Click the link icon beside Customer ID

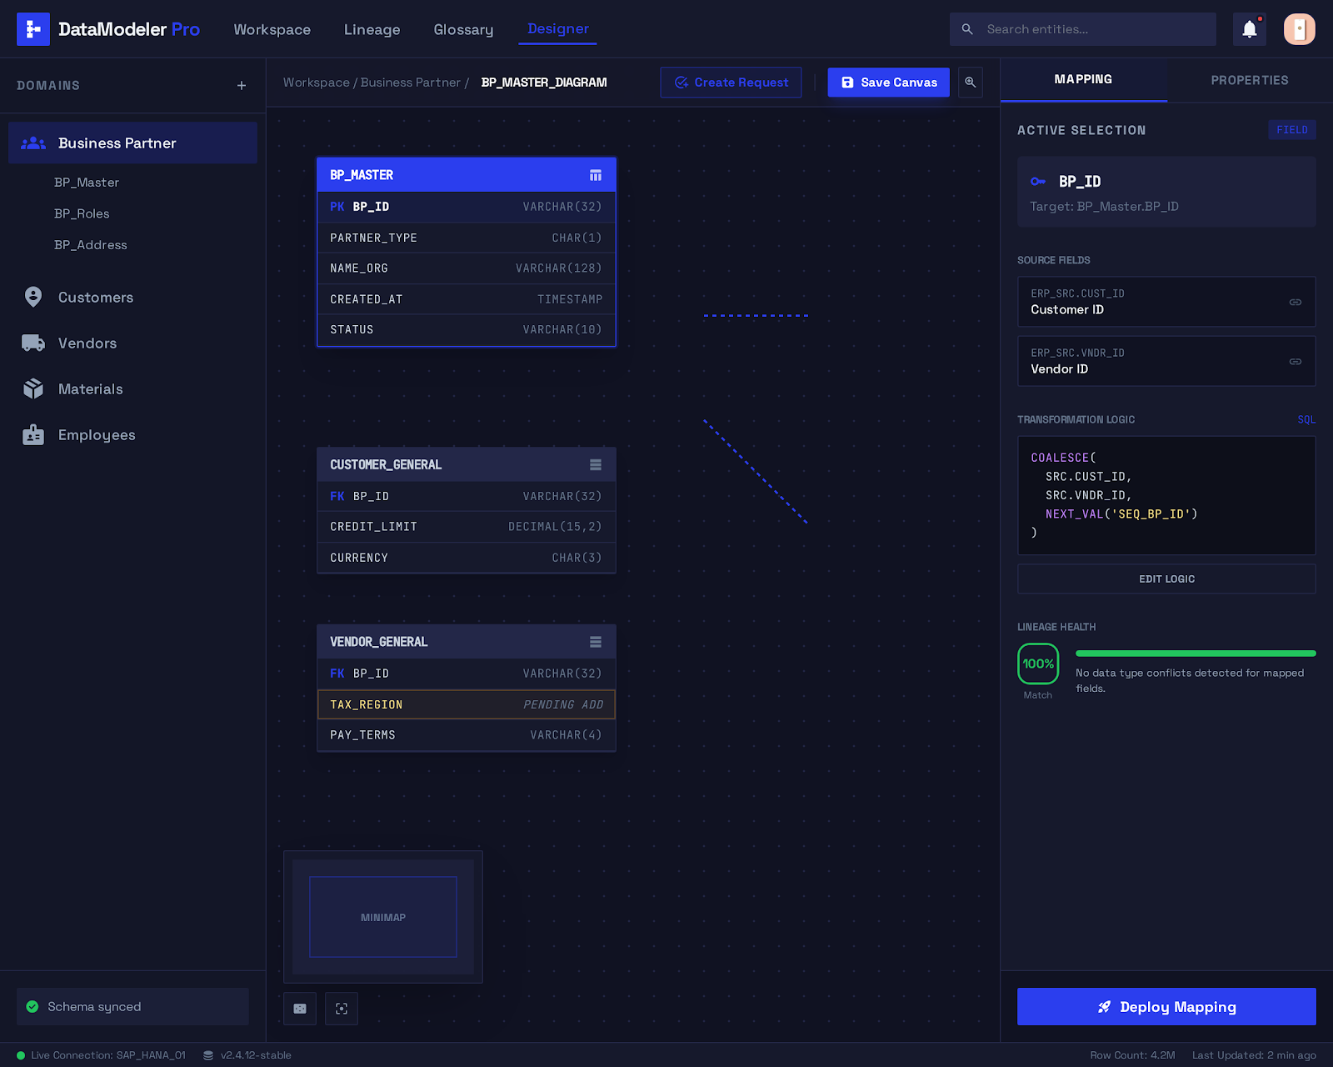1295,302
